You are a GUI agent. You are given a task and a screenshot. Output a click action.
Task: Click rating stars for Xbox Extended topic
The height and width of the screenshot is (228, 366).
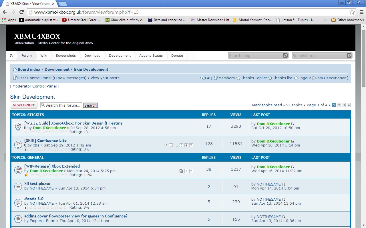point(46,175)
